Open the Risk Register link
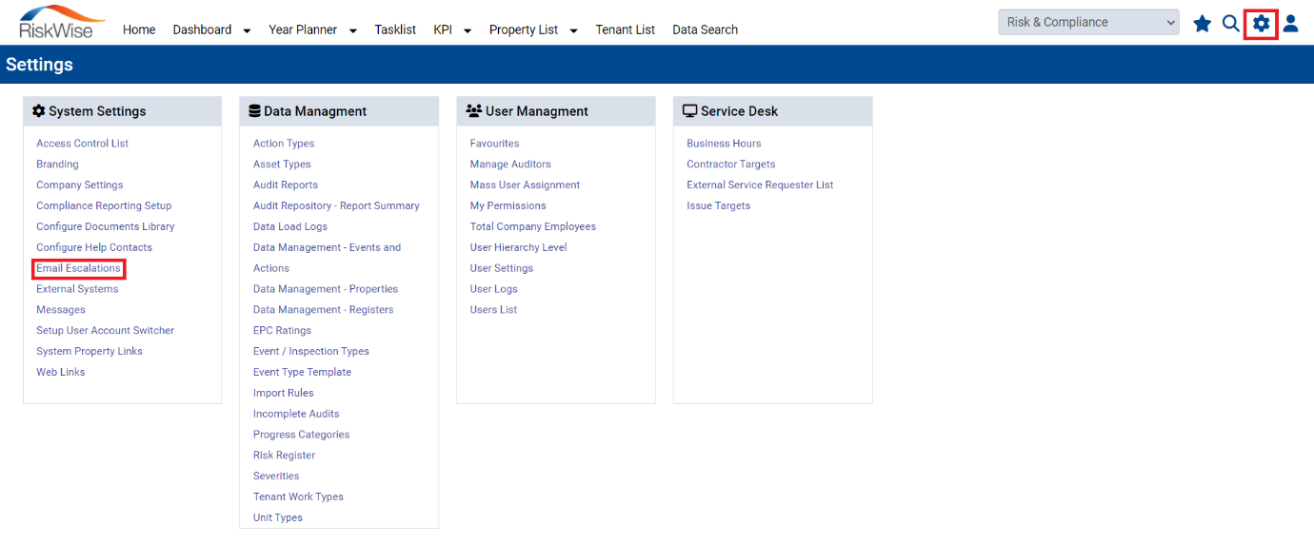The height and width of the screenshot is (544, 1314). click(x=284, y=456)
